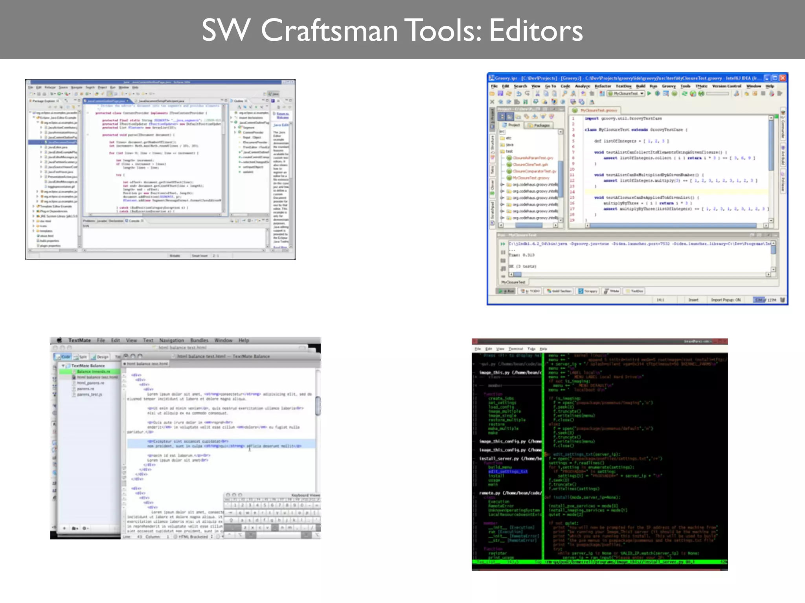The width and height of the screenshot is (805, 603).
Task: Click the Code view button in TextMate window
Action: click(63, 357)
